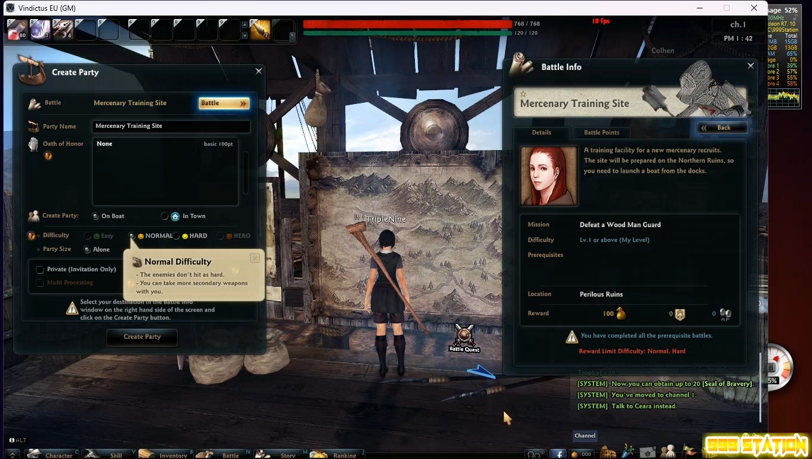
Task: Click the Channel 000 button
Action: pyautogui.click(x=582, y=454)
